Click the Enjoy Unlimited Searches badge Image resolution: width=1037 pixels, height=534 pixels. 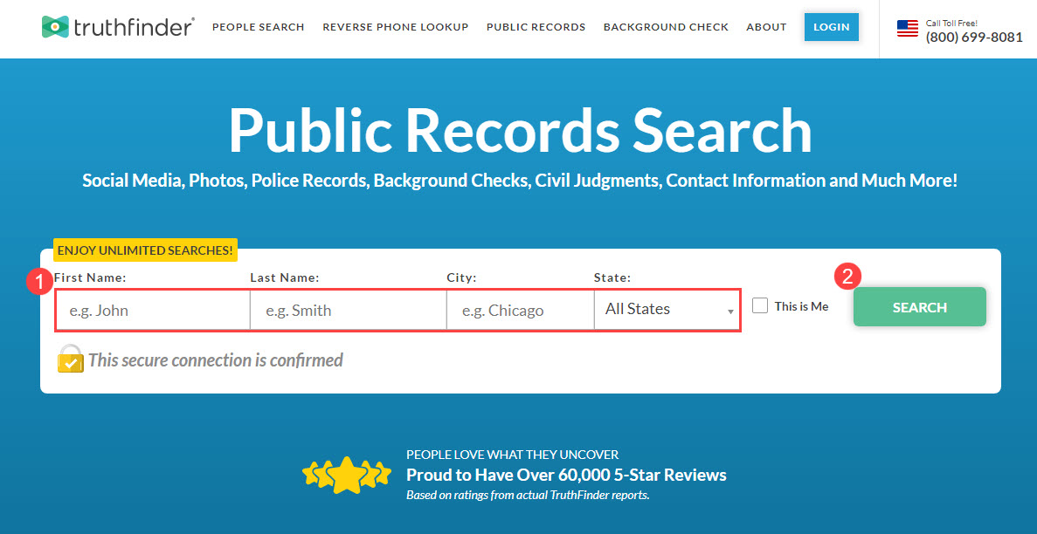145,250
